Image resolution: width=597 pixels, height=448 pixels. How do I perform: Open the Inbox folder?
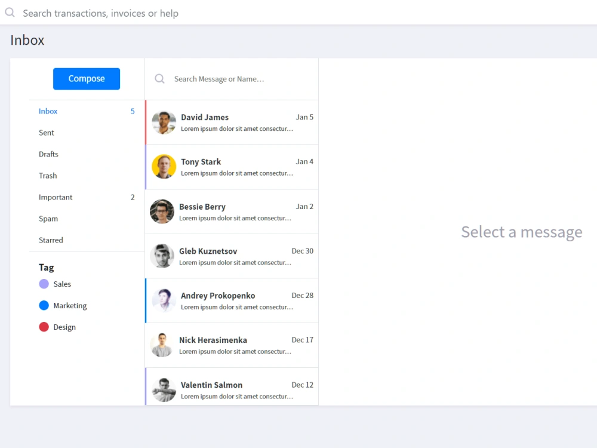[87, 111]
